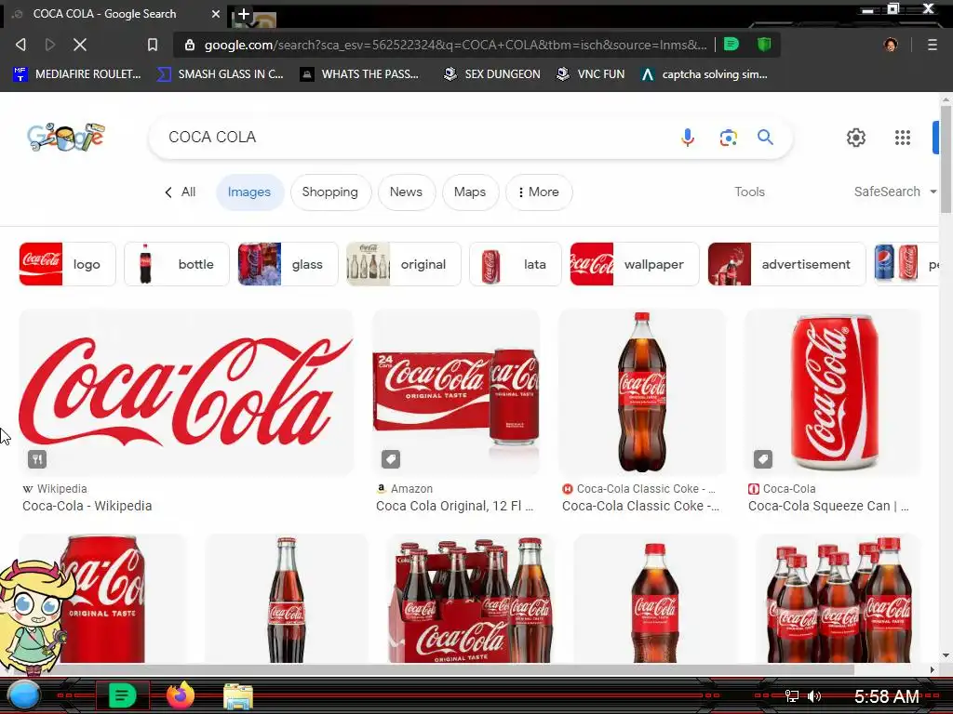Open the Amazon 24-can pack image
953x714 pixels.
[x=456, y=392]
